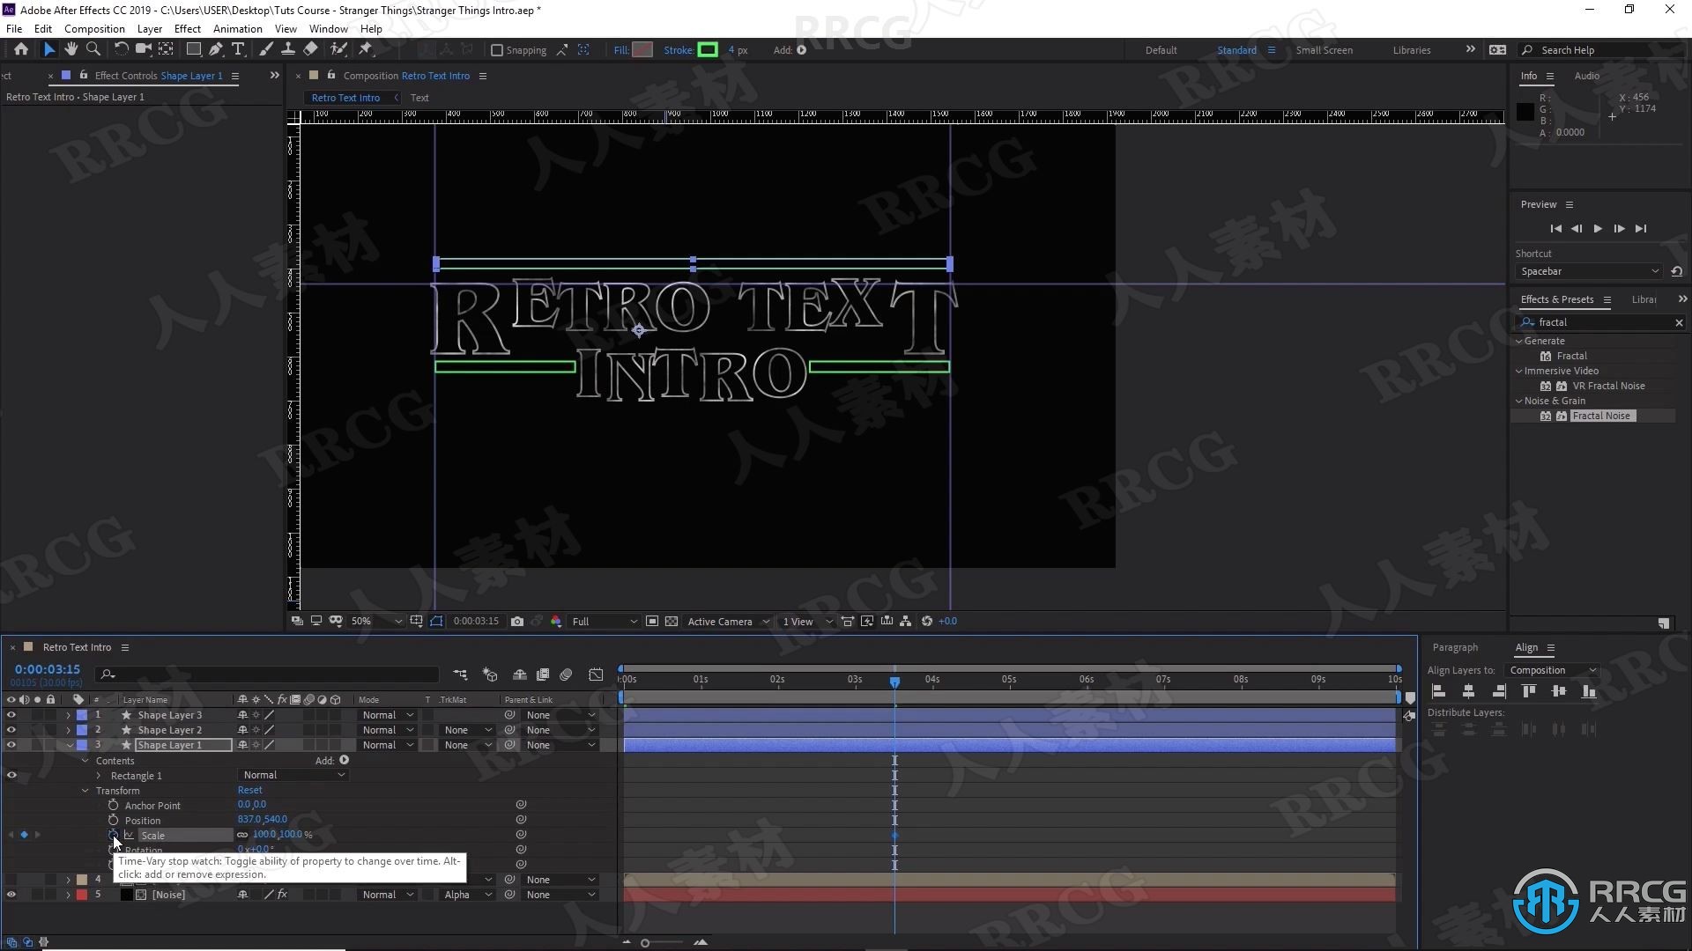The width and height of the screenshot is (1692, 951).
Task: Open the Active Camera dropdown
Action: [728, 622]
